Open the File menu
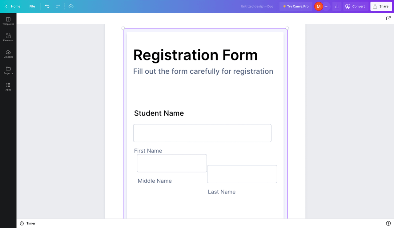Image resolution: width=394 pixels, height=228 pixels. 32,6
